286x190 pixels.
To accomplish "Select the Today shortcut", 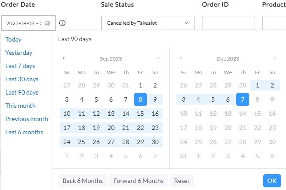I will (13, 39).
